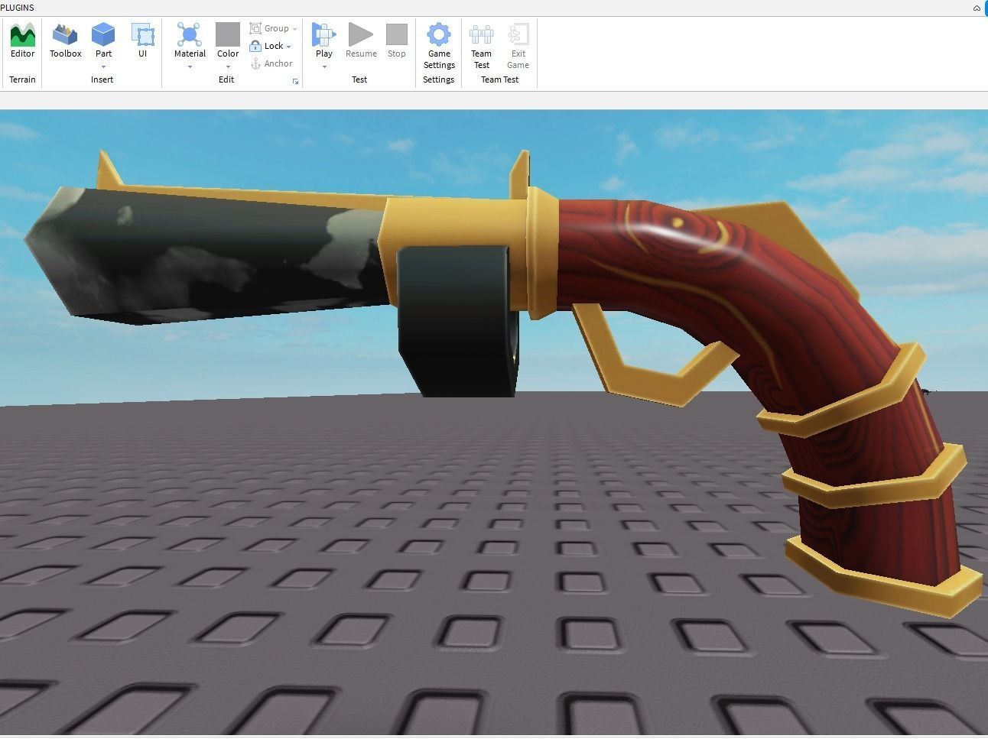The width and height of the screenshot is (988, 739).
Task: Expand the Material dropdown arrow
Action: (190, 66)
